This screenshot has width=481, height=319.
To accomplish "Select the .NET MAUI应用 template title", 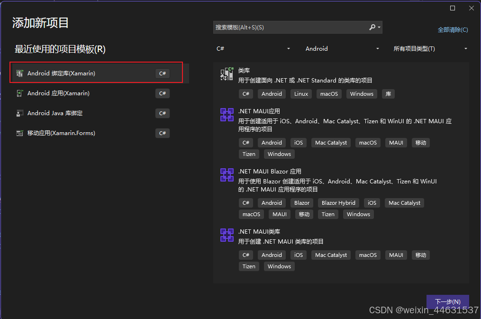I will pyautogui.click(x=259, y=111).
